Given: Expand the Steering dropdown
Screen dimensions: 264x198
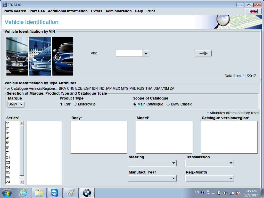Looking at the screenshot, I should tap(152, 163).
